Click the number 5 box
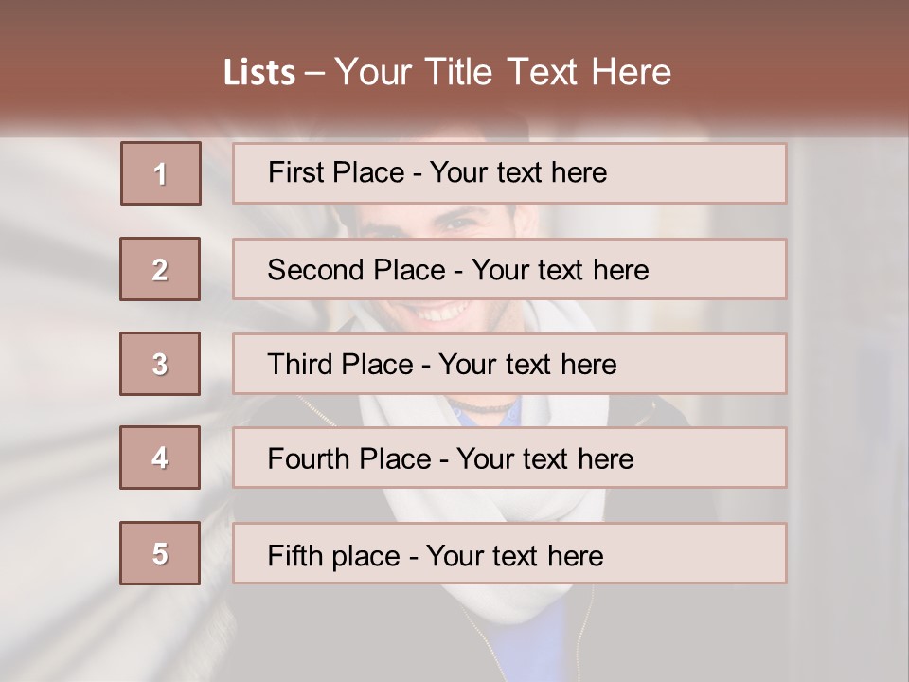909x682 pixels. pyautogui.click(x=160, y=552)
